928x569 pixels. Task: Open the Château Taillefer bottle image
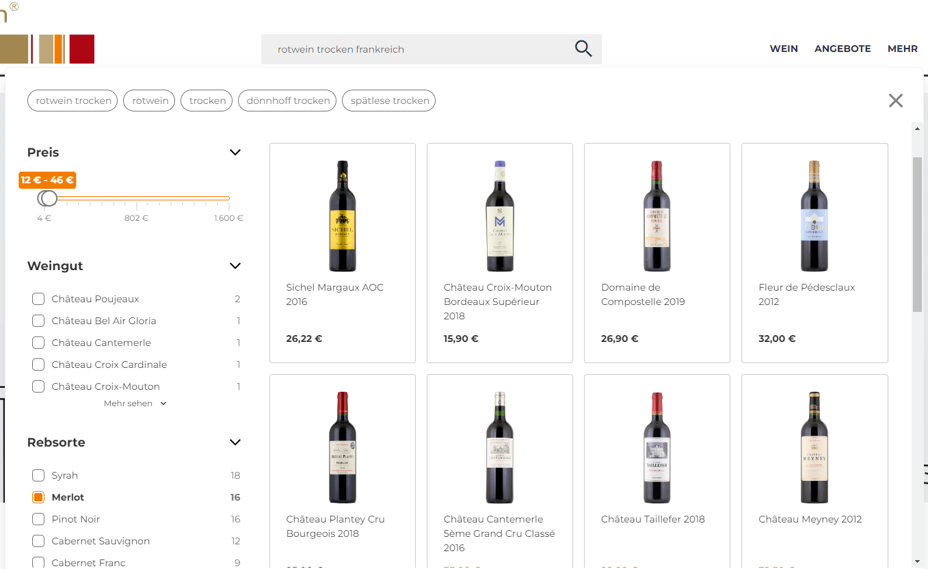pos(657,447)
